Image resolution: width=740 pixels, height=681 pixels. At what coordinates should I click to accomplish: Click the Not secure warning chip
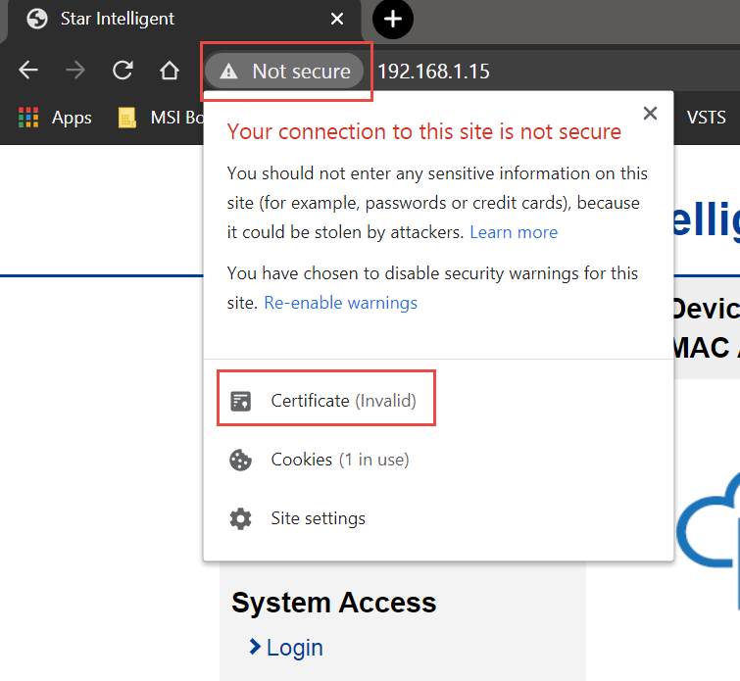click(x=285, y=71)
